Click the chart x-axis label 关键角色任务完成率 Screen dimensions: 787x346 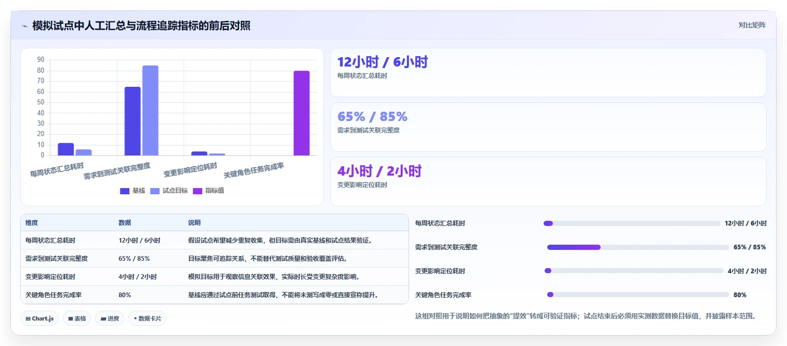254,170
